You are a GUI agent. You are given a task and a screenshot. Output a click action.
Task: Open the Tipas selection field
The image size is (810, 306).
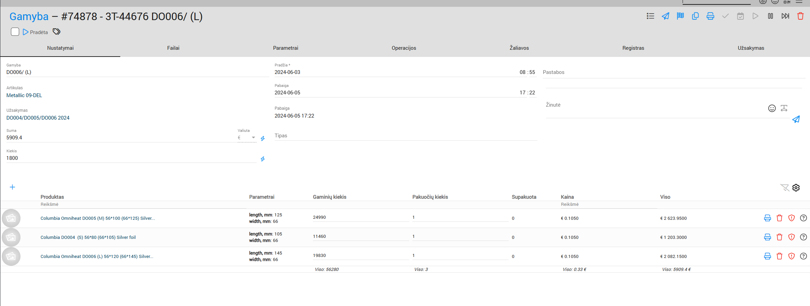tap(405, 136)
